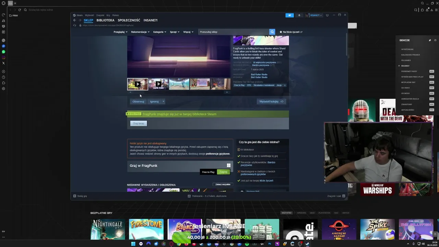Pin the Sekcje panel

coord(430,40)
